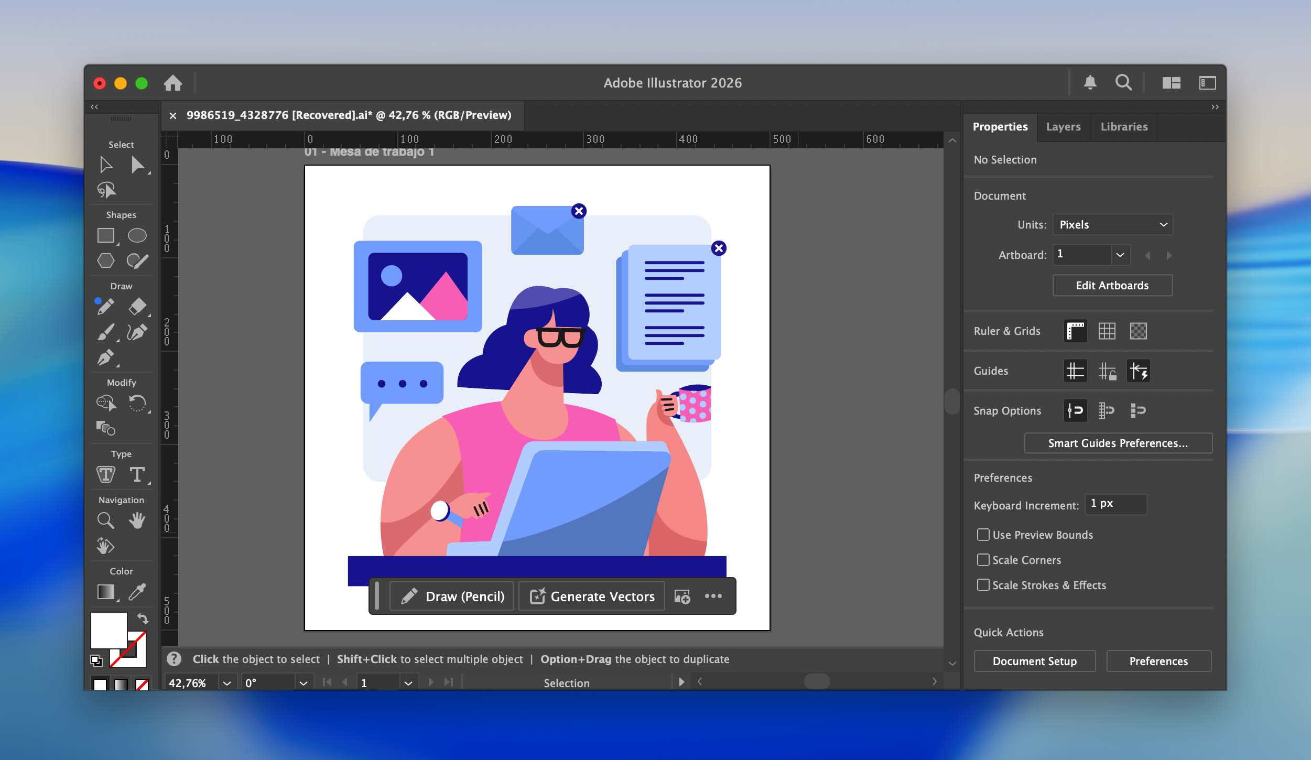
Task: Open the zoom level dropdown at bottom
Action: 227,682
